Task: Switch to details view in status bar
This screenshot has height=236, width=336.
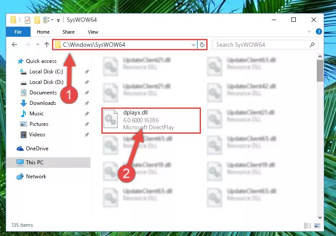Action: 308,226
